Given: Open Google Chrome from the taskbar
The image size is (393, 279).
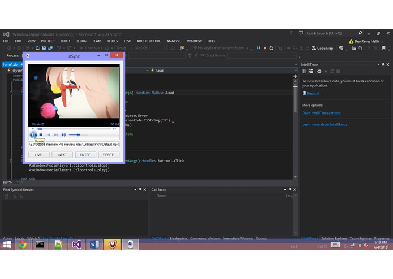Looking at the screenshot, I should coord(22,245).
